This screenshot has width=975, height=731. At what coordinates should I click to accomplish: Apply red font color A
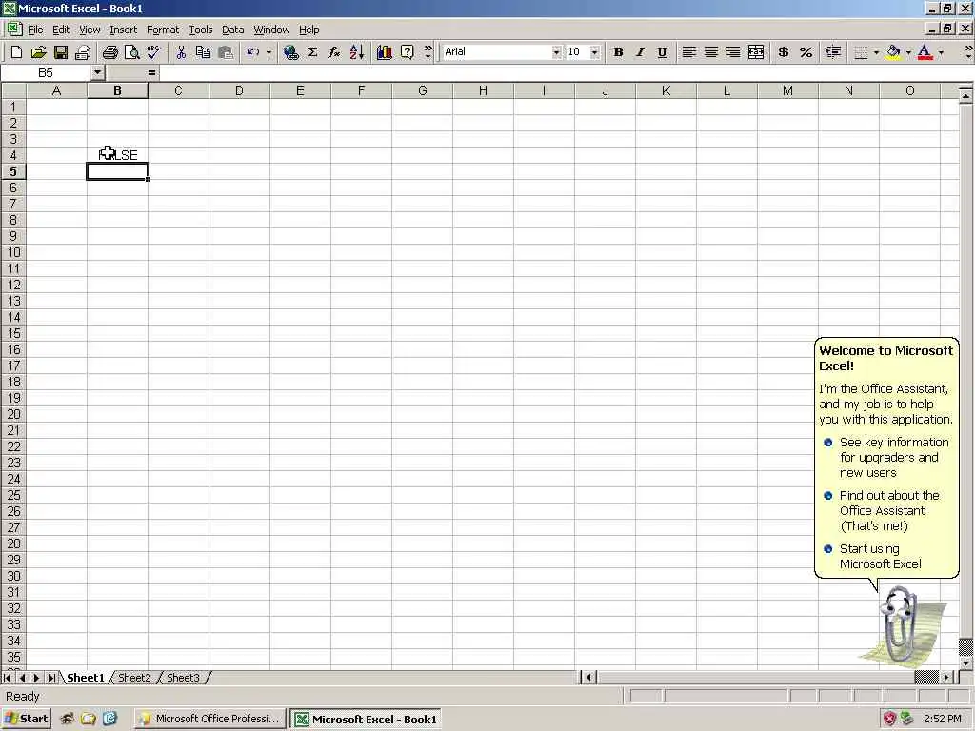click(925, 52)
